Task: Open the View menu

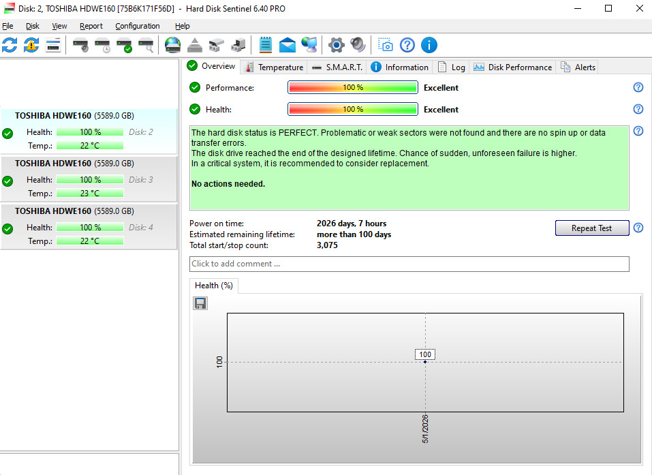Action: pos(59,26)
